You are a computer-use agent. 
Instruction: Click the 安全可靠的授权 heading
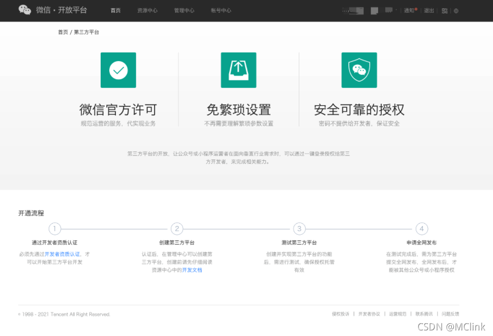(x=359, y=110)
